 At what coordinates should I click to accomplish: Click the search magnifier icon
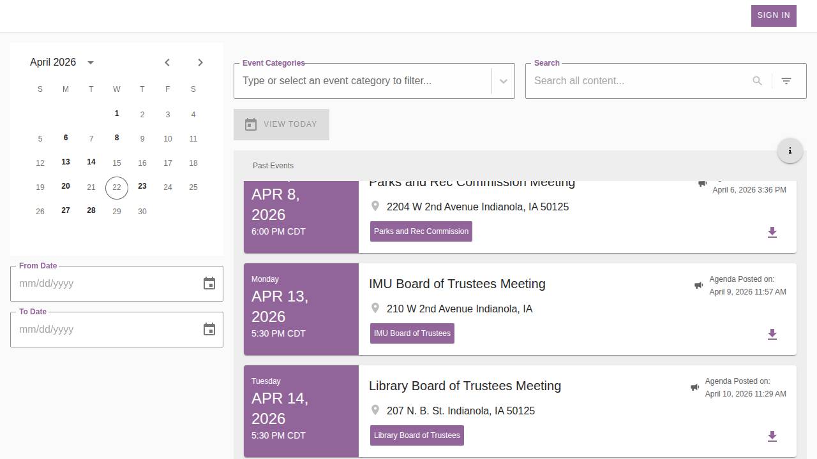pos(757,81)
